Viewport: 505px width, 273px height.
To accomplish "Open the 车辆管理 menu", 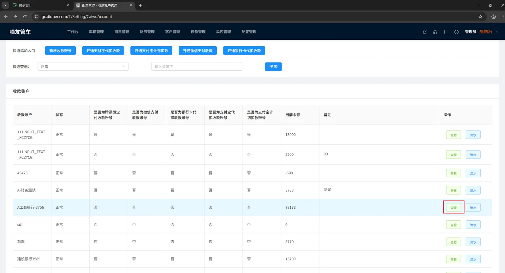I will coord(96,32).
